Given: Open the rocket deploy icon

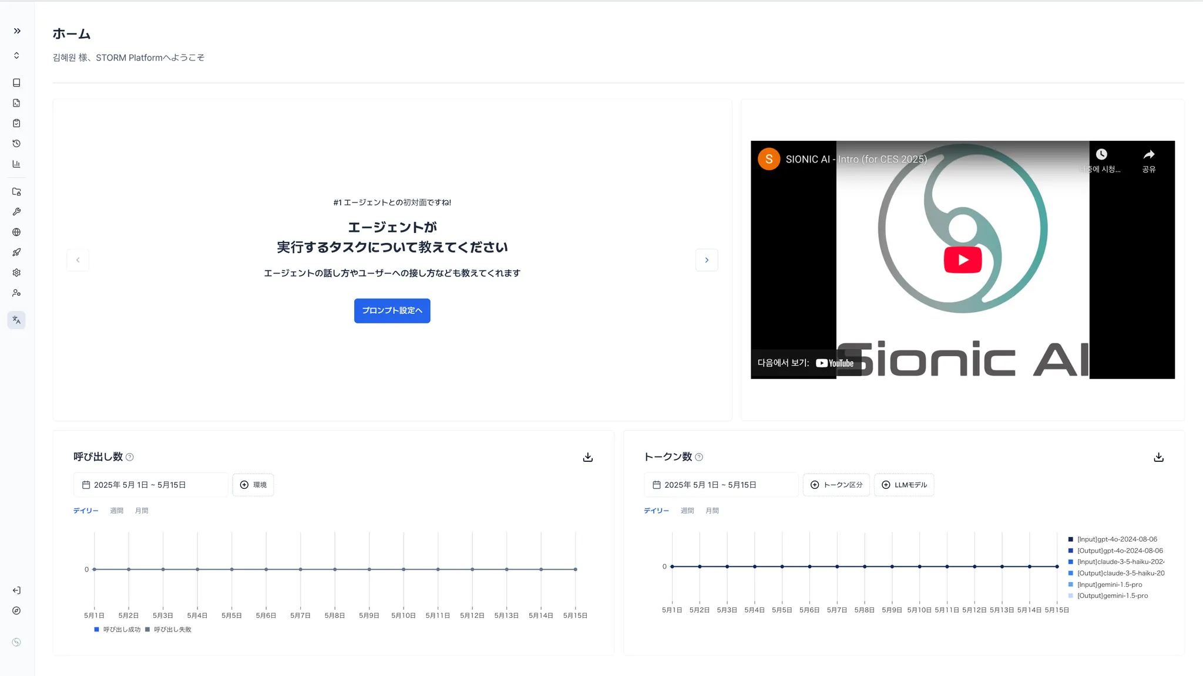Looking at the screenshot, I should coord(16,252).
